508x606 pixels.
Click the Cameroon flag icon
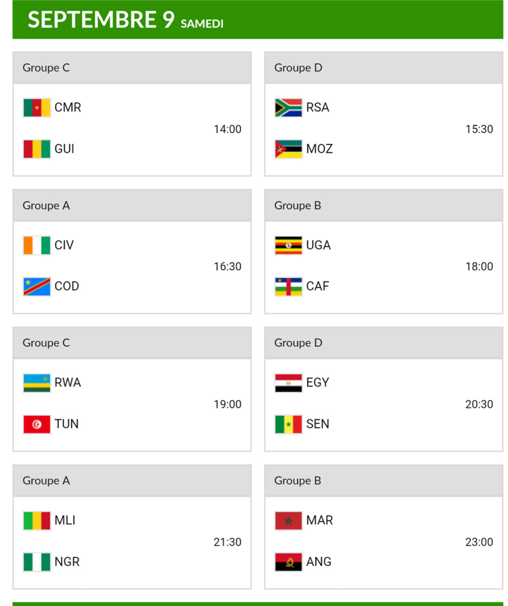click(37, 107)
